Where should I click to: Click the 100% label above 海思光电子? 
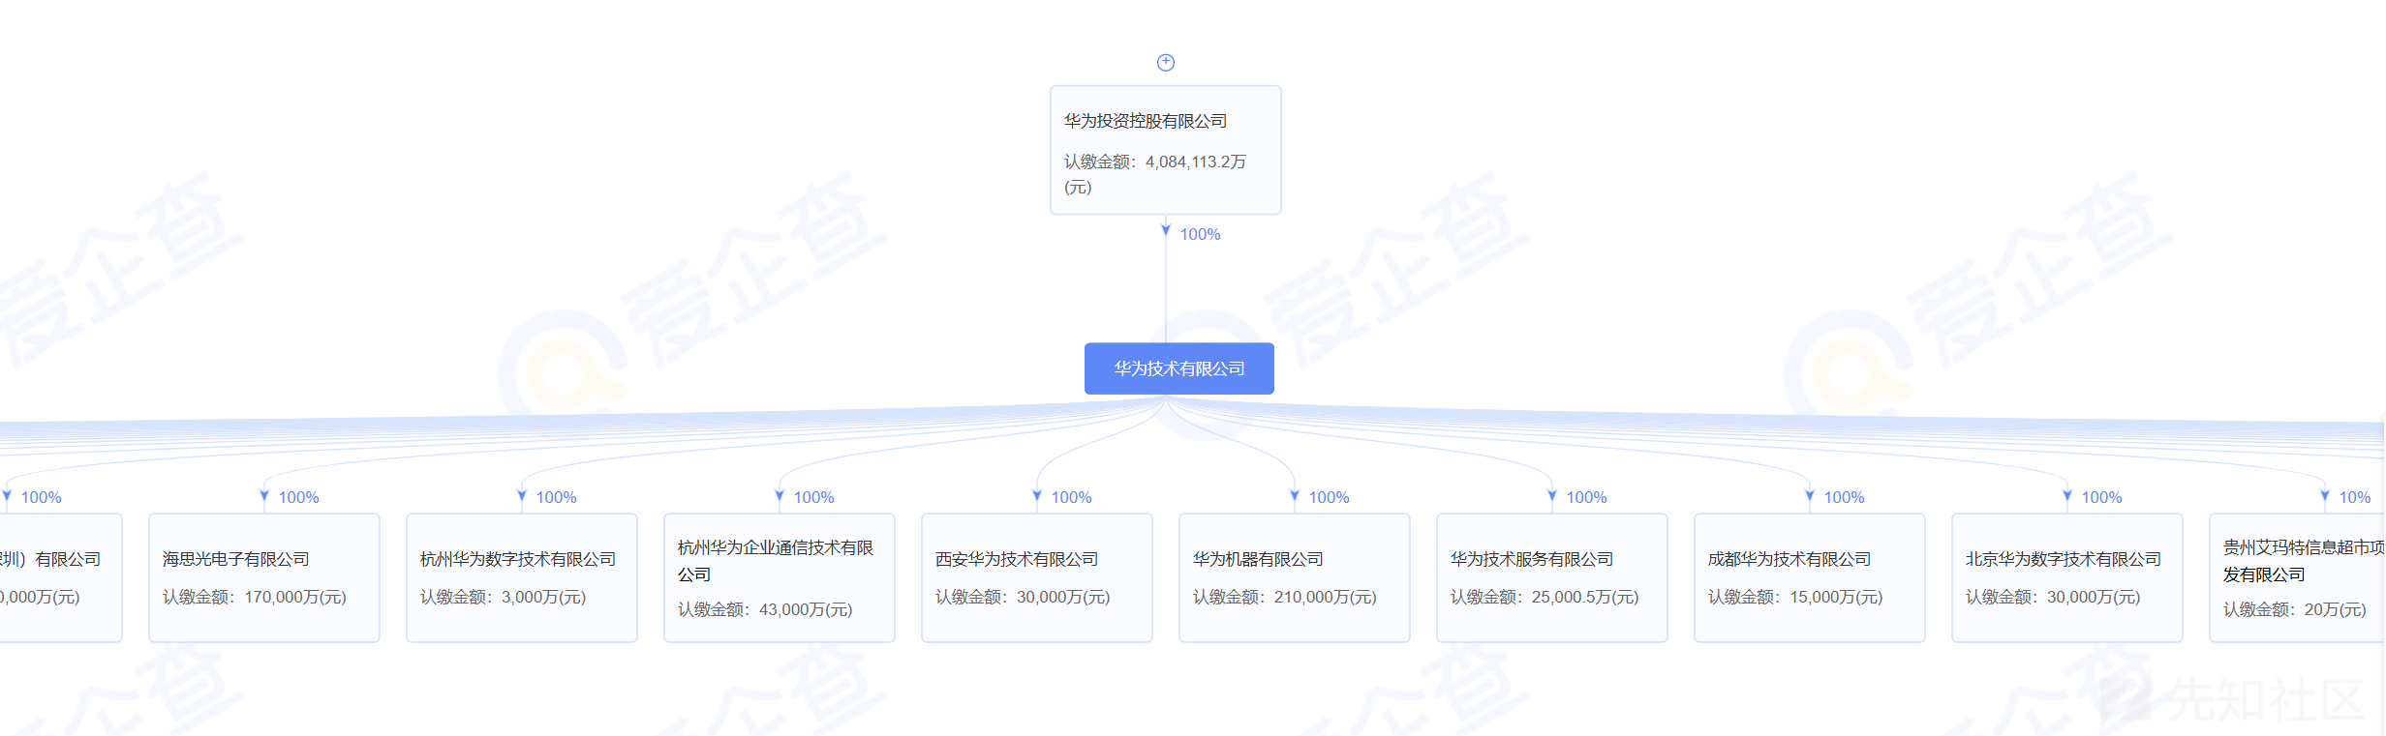coord(298,497)
